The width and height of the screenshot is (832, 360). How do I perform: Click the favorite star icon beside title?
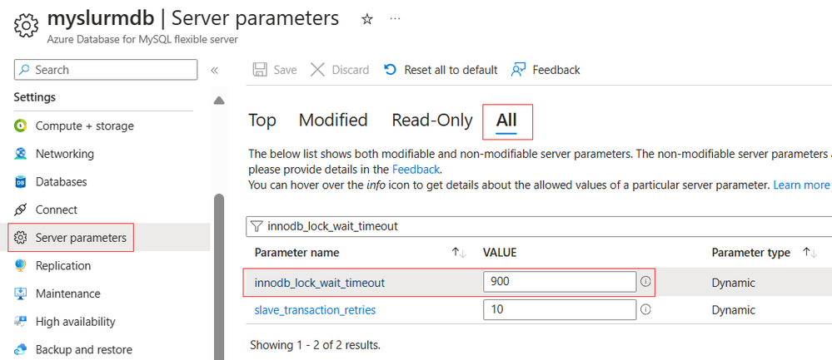tap(366, 20)
